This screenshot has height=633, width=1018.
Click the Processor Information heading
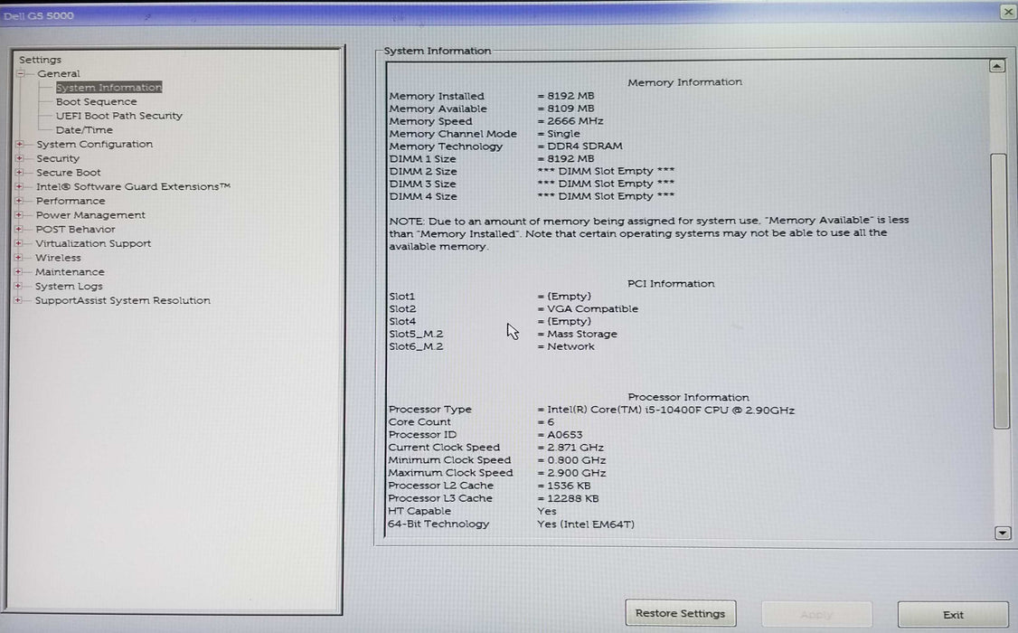(x=688, y=397)
